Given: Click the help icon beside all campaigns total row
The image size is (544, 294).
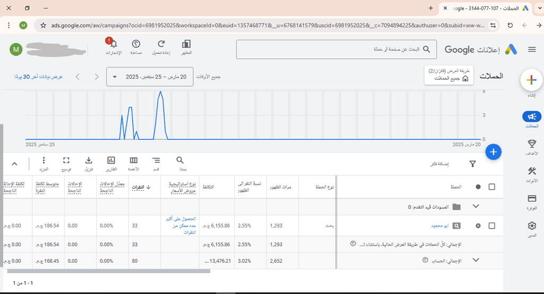Looking at the screenshot, I should 353,243.
